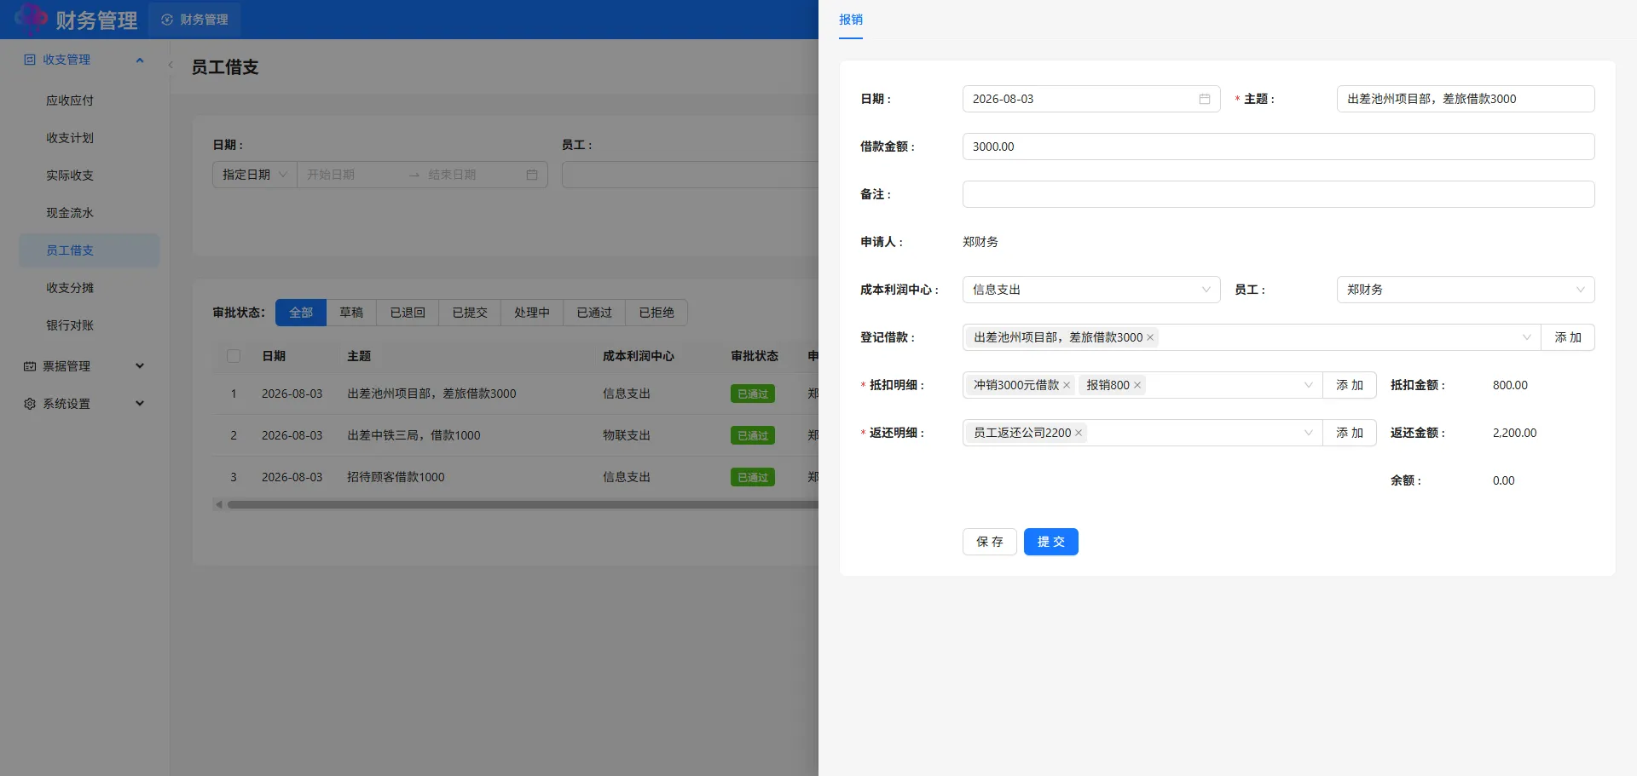The width and height of the screenshot is (1637, 776).
Task: Toggle the select-all checkbox in table header
Action: pyautogui.click(x=234, y=356)
